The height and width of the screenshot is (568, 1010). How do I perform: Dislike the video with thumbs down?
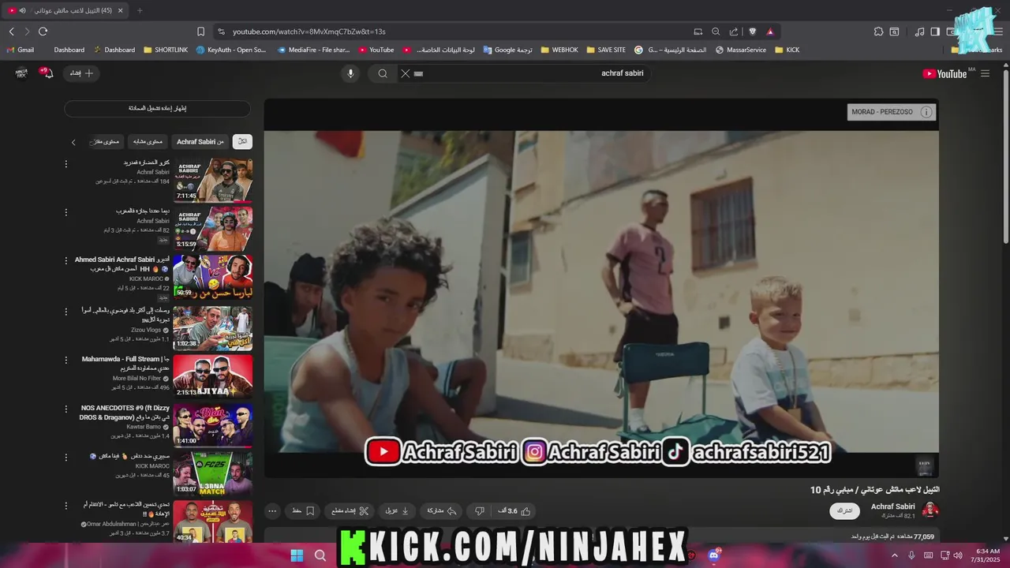coord(479,511)
